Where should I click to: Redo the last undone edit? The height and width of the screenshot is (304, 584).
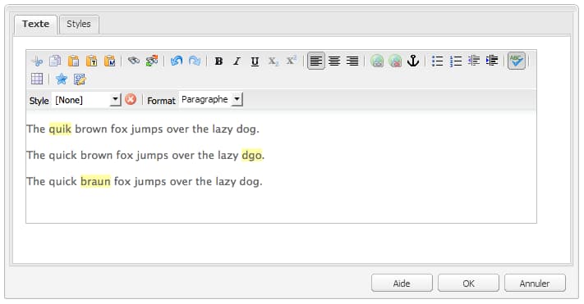[195, 61]
